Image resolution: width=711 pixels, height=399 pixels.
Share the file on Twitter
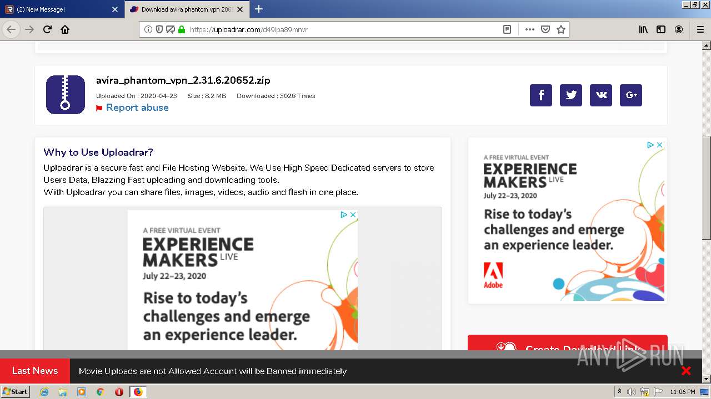point(571,95)
